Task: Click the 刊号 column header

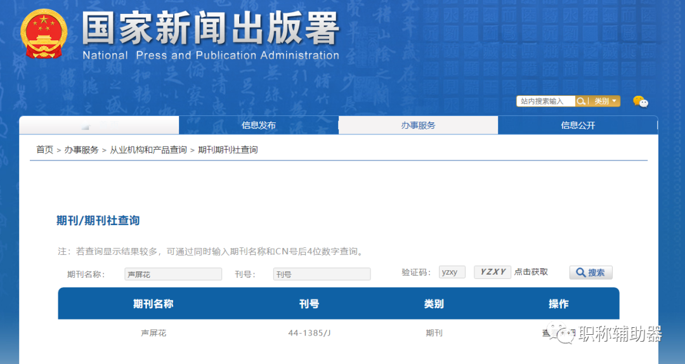Action: [309, 304]
